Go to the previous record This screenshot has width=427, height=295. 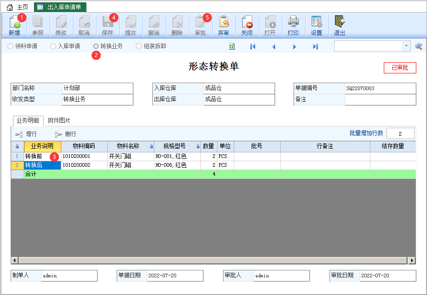274,46
